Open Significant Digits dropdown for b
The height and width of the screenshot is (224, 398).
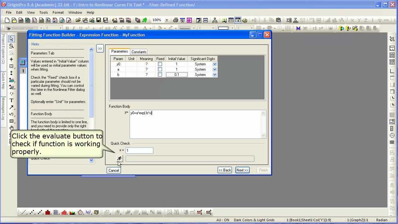tap(215, 75)
